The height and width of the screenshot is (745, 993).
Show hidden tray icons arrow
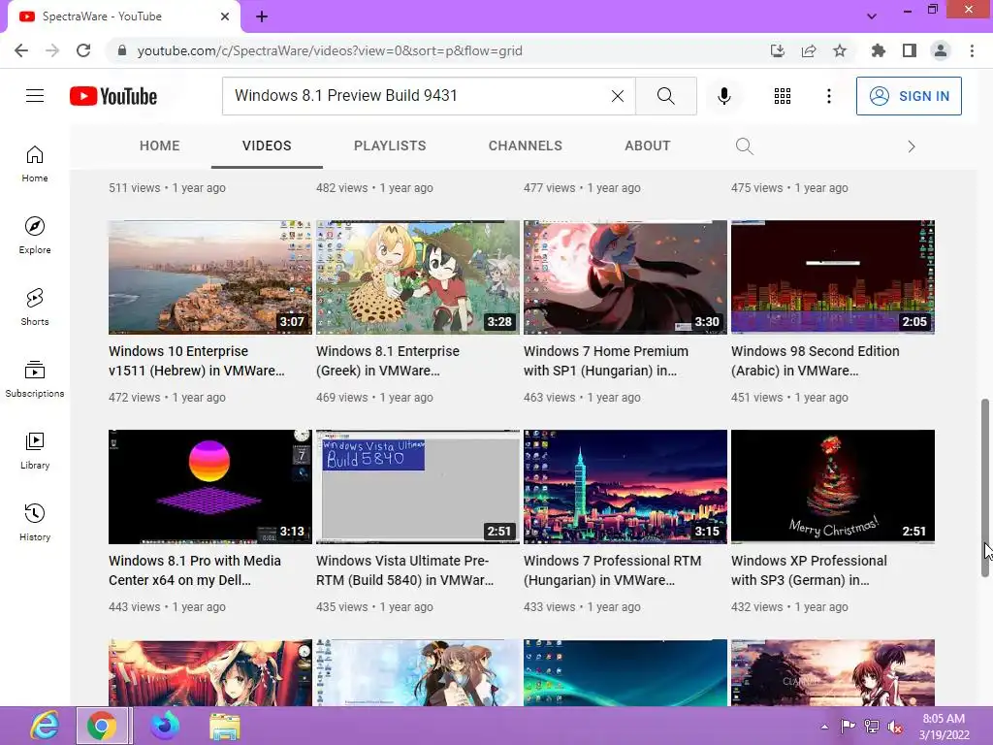point(824,727)
